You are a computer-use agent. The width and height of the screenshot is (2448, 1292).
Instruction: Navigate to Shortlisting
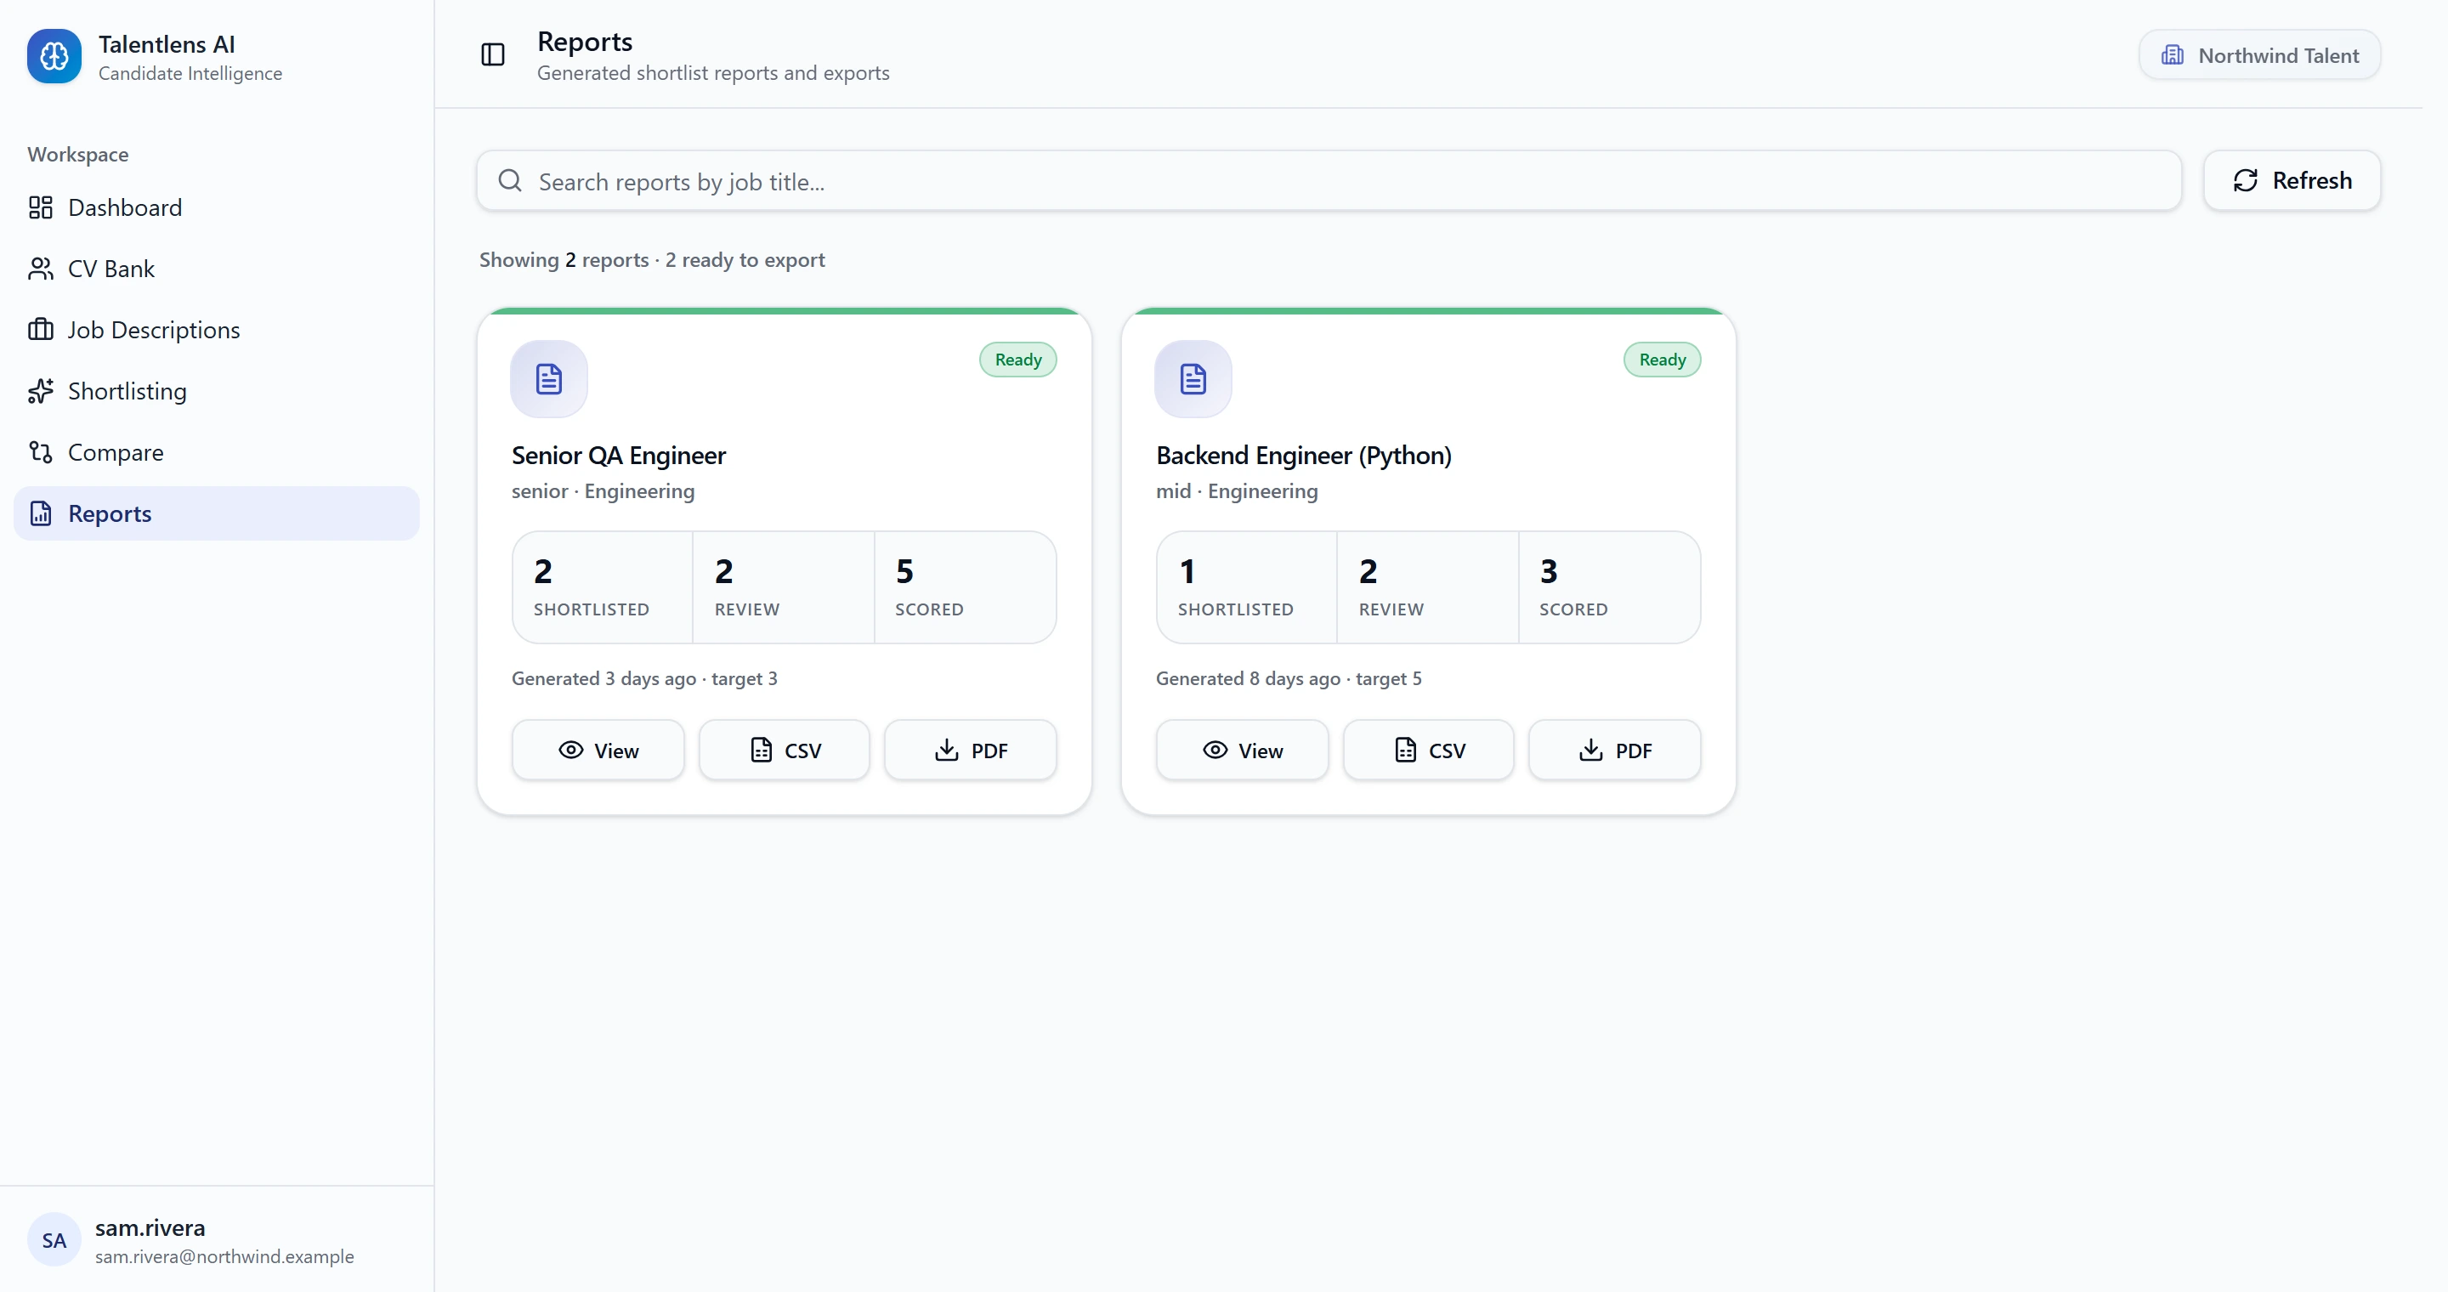click(x=217, y=391)
